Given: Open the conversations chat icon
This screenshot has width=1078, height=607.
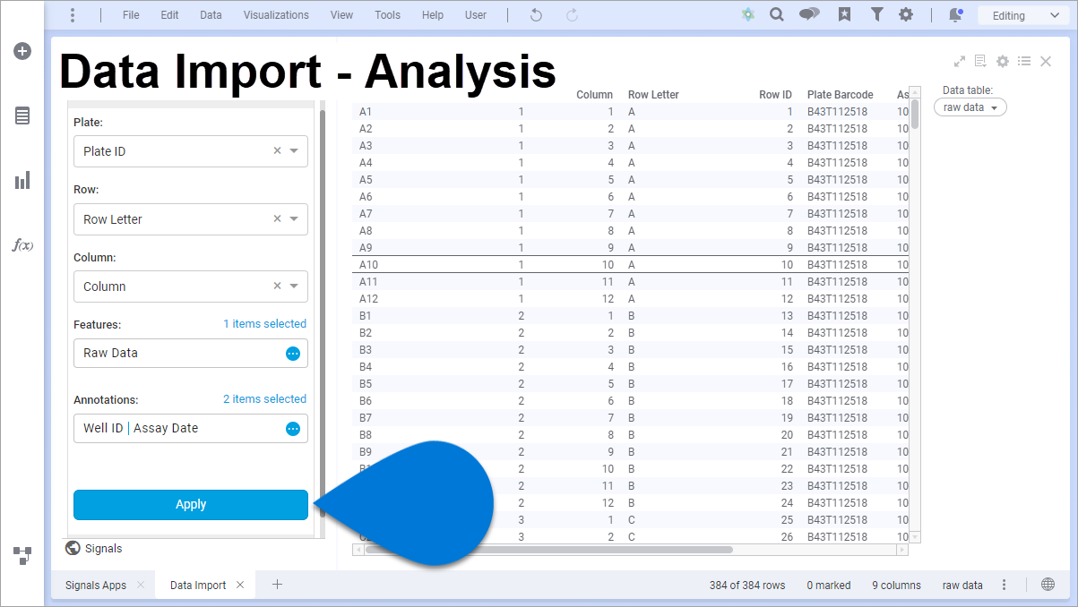Looking at the screenshot, I should 809,14.
